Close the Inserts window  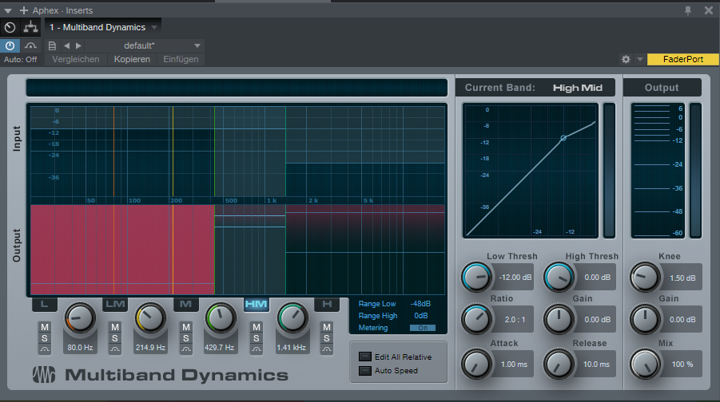click(709, 10)
